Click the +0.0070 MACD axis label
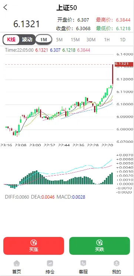 124,155
